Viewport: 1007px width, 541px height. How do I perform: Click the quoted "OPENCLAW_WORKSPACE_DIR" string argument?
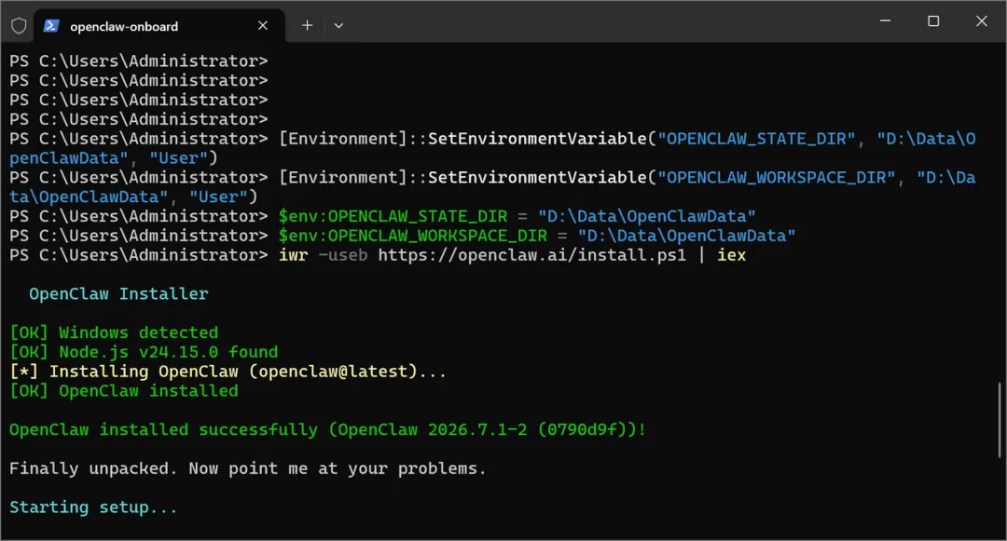click(x=777, y=178)
